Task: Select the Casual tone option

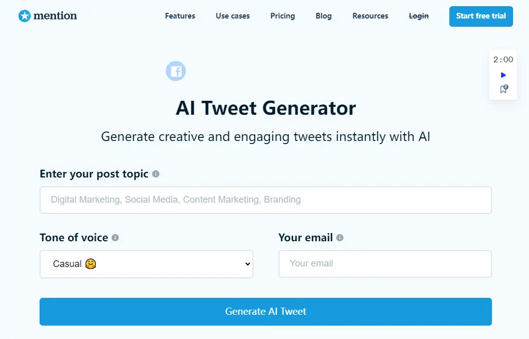Action: coord(67,264)
